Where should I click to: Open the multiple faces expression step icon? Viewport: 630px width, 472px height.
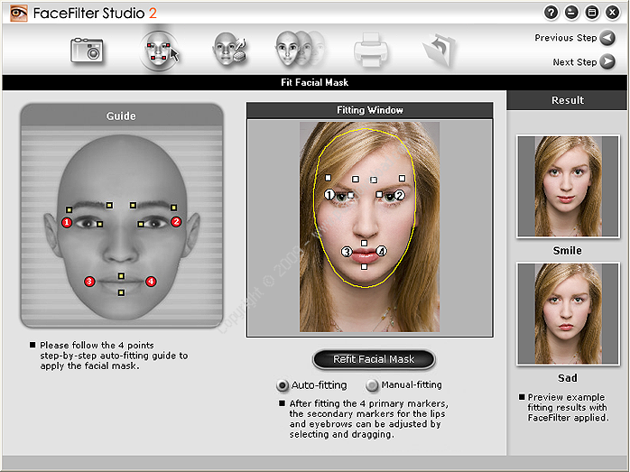pos(298,51)
